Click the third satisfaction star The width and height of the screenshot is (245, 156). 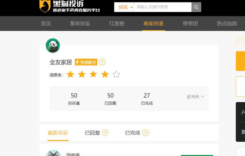[93, 74]
